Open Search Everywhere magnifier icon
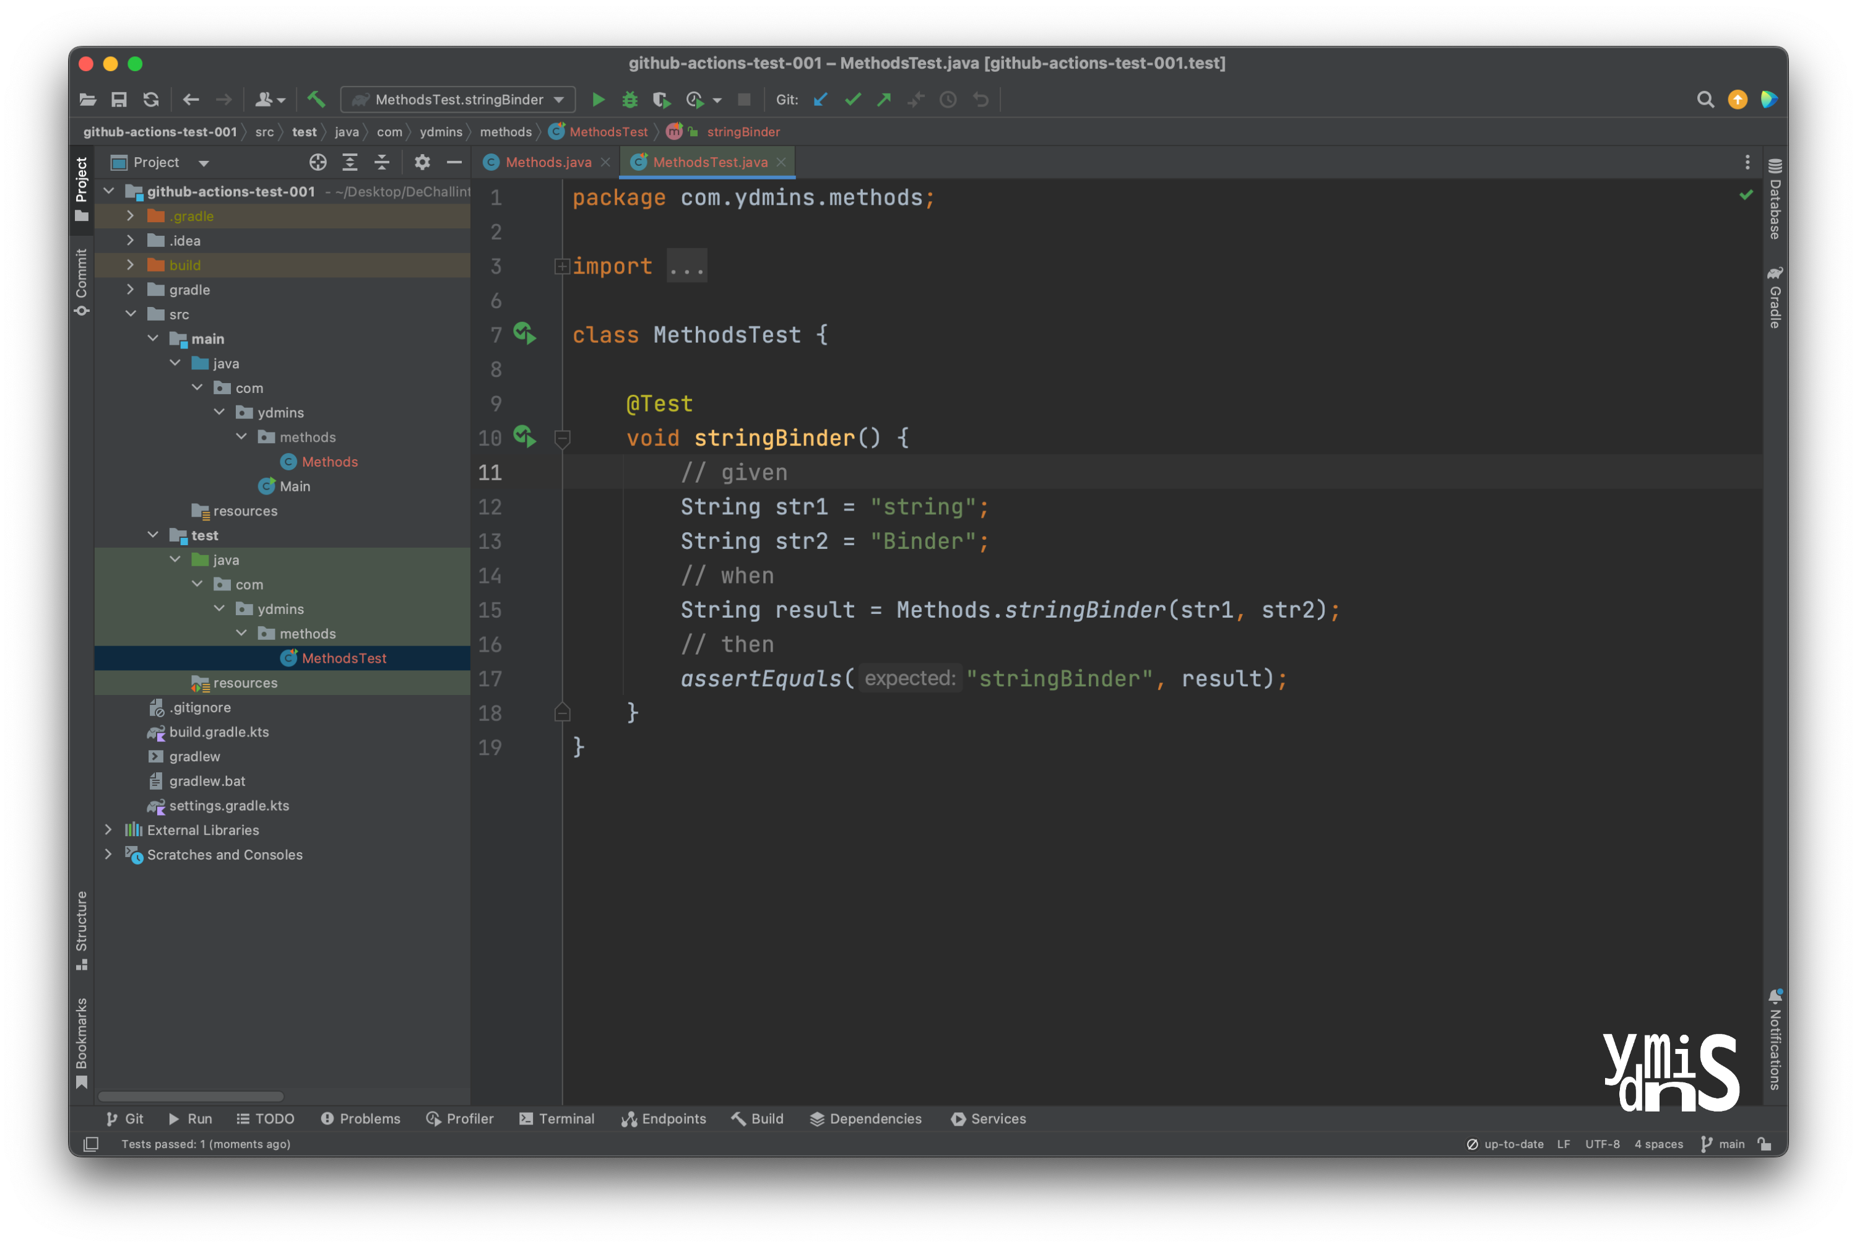Screen dimensions: 1857x1247 point(1705,100)
